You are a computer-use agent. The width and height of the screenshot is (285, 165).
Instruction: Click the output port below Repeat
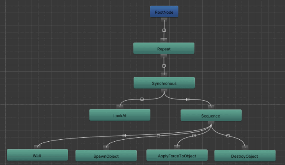click(x=164, y=56)
